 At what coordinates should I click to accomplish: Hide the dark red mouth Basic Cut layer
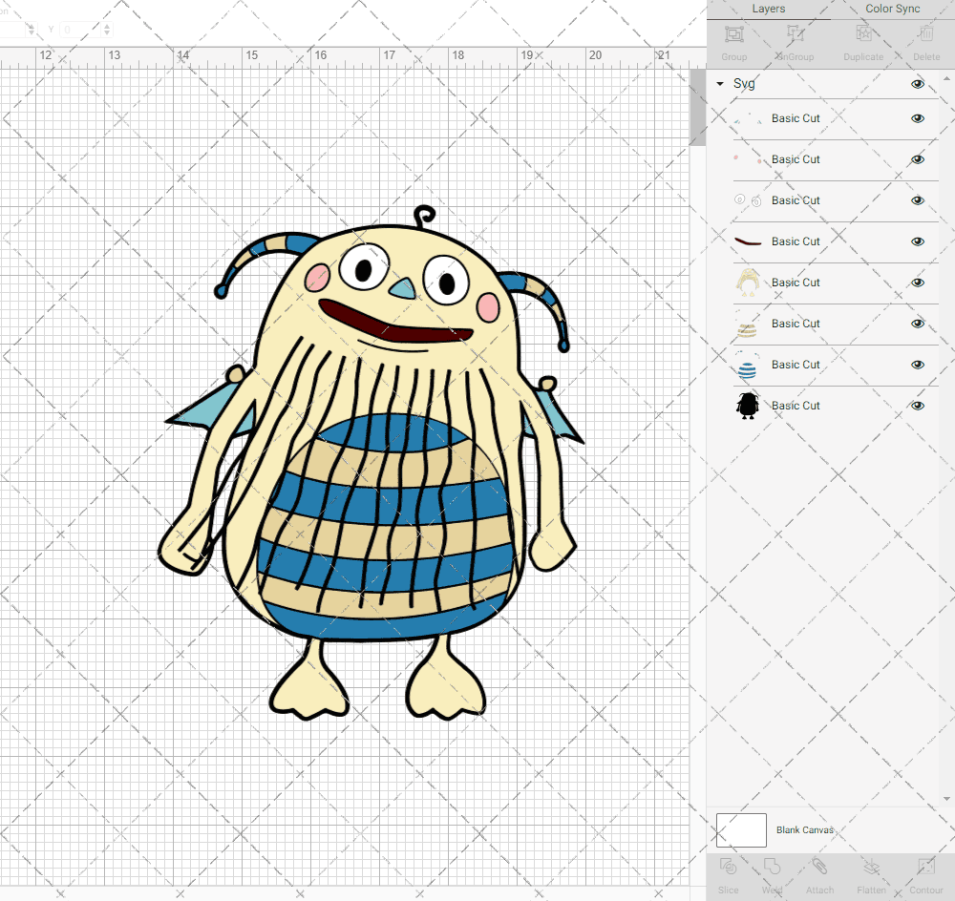point(918,241)
